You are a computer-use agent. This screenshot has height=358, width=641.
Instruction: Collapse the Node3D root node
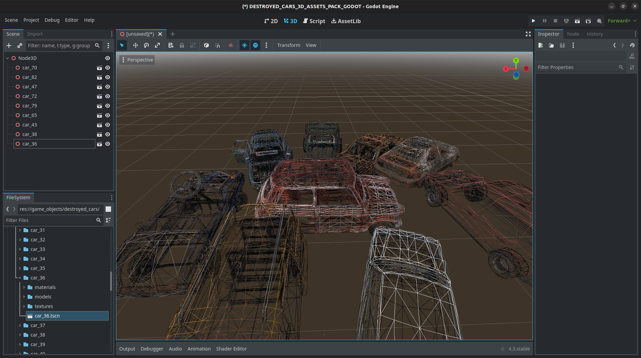pyautogui.click(x=7, y=58)
